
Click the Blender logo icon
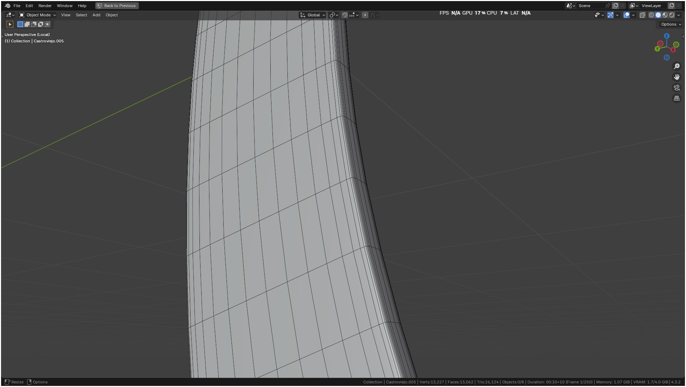pyautogui.click(x=7, y=6)
